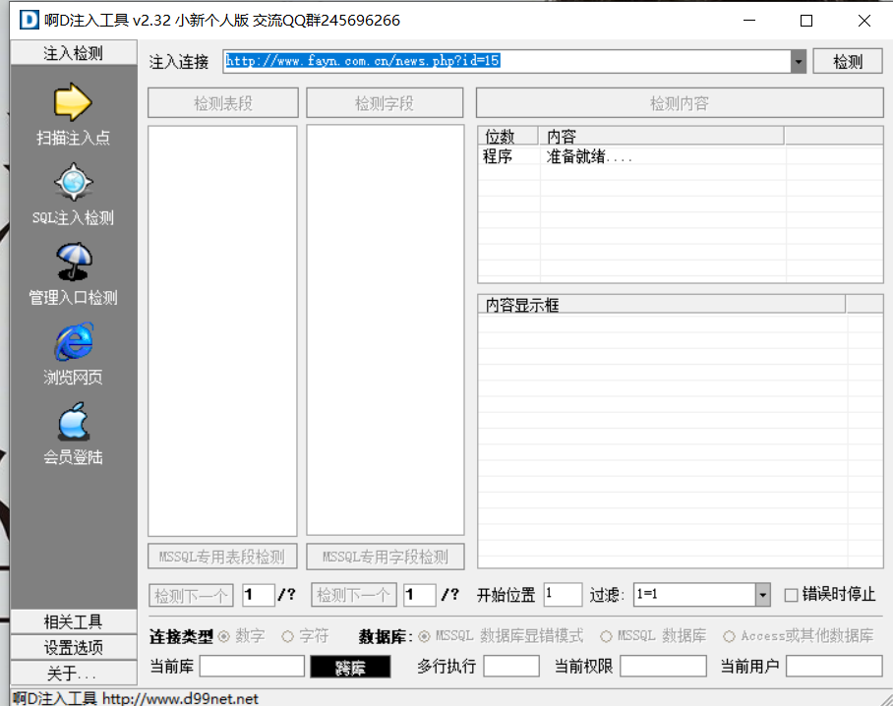
Task: Click the MSSQL专用字段检测 button
Action: pyautogui.click(x=386, y=557)
